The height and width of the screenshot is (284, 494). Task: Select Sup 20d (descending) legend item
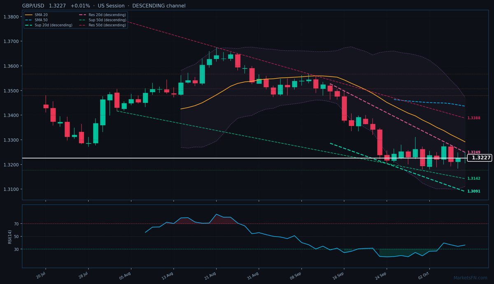pos(49,25)
